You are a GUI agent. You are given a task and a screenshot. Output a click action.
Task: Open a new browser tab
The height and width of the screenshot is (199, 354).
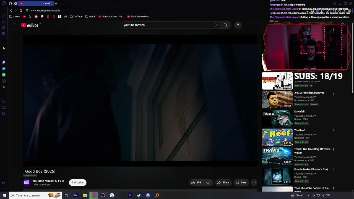point(56,3)
